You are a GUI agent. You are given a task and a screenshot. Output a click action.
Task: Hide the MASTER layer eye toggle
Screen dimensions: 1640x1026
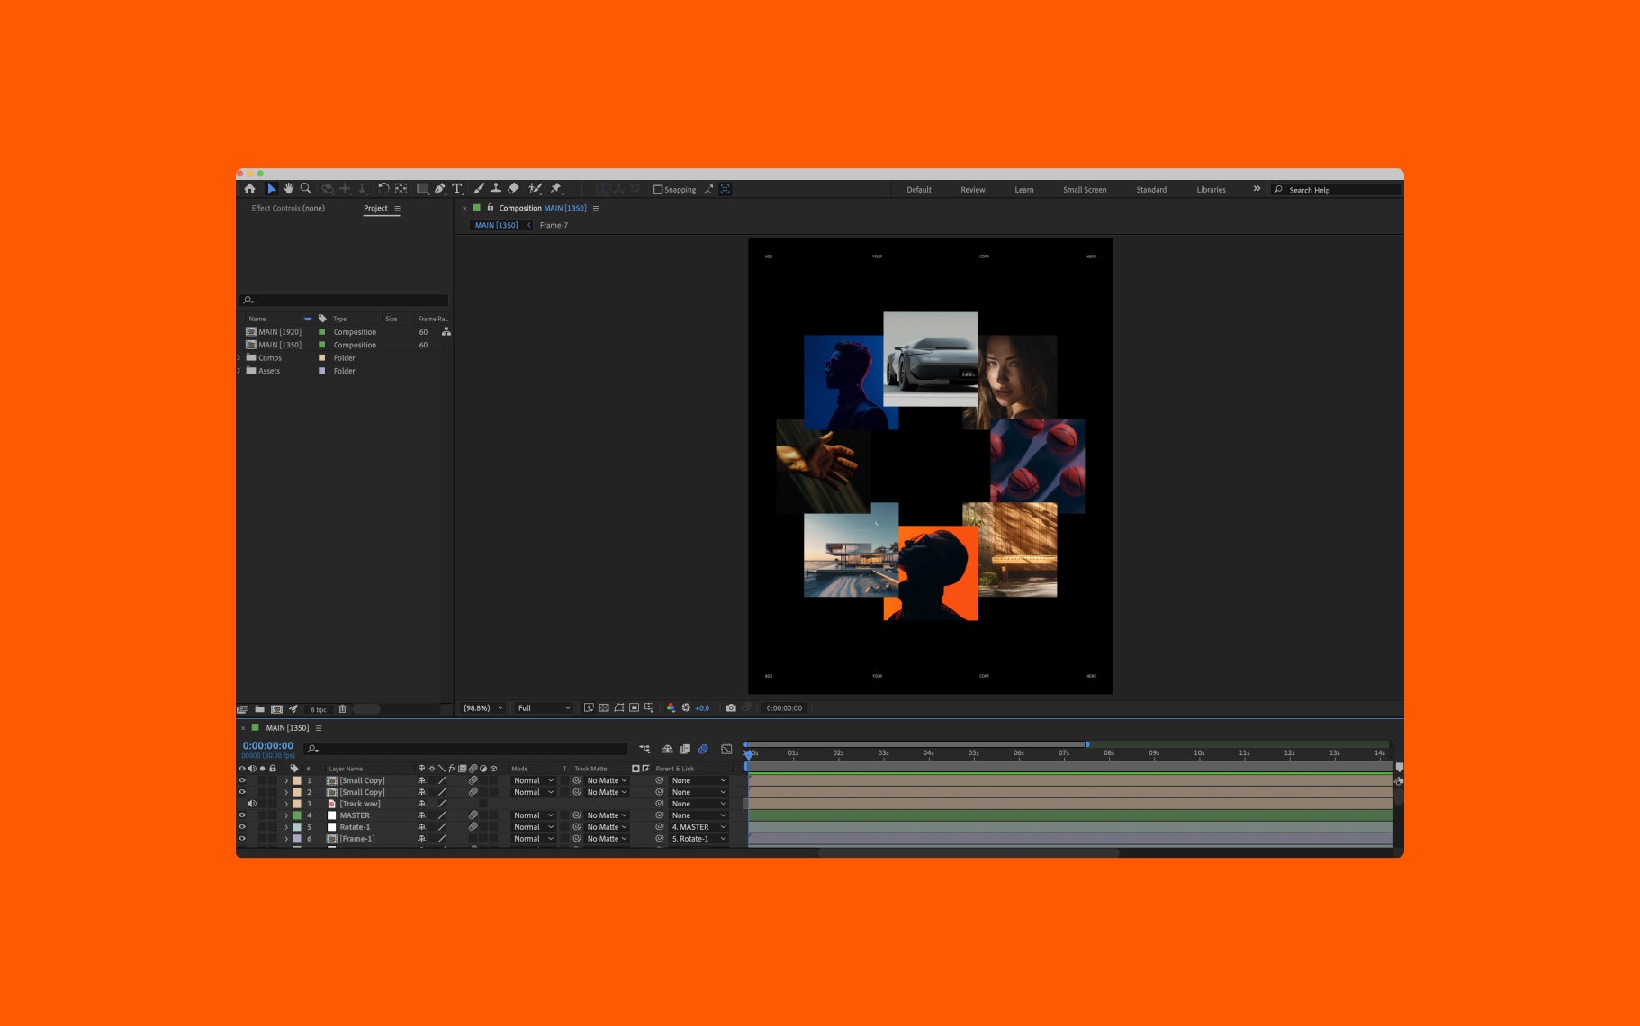(241, 815)
